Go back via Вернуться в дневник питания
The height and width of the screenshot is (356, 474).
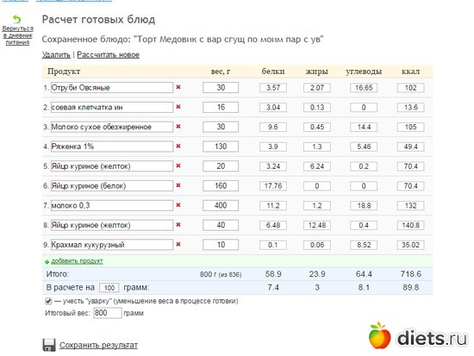point(17,35)
